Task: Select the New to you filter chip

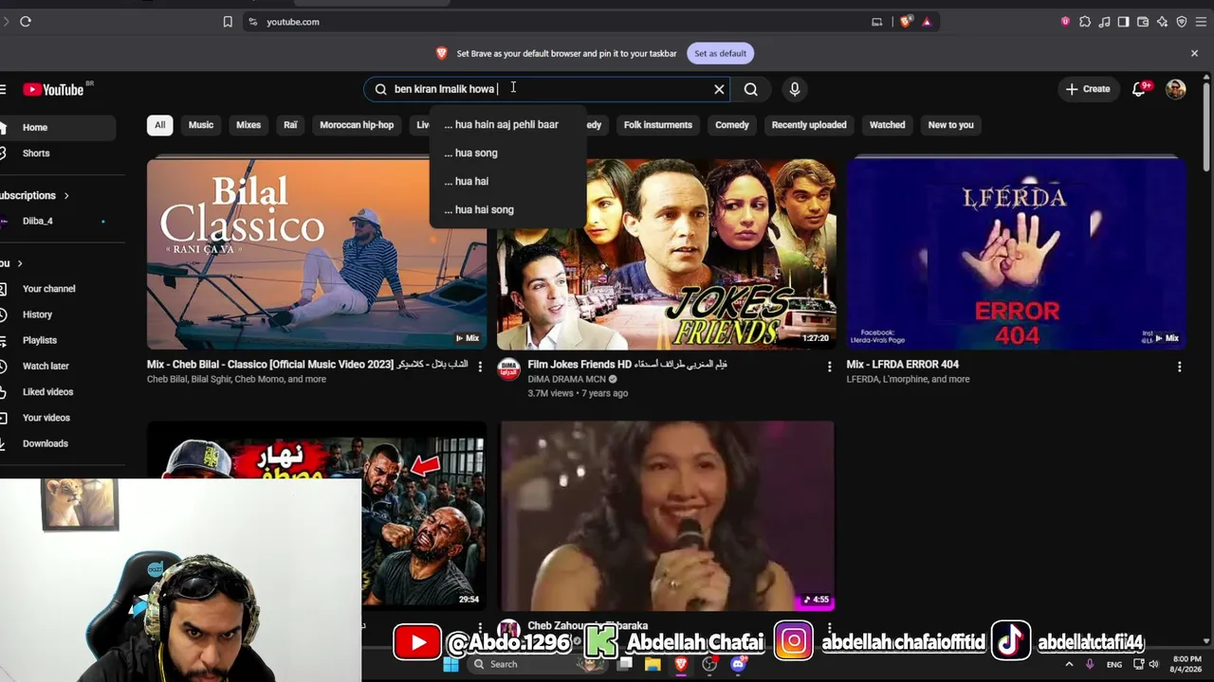Action: pyautogui.click(x=951, y=125)
